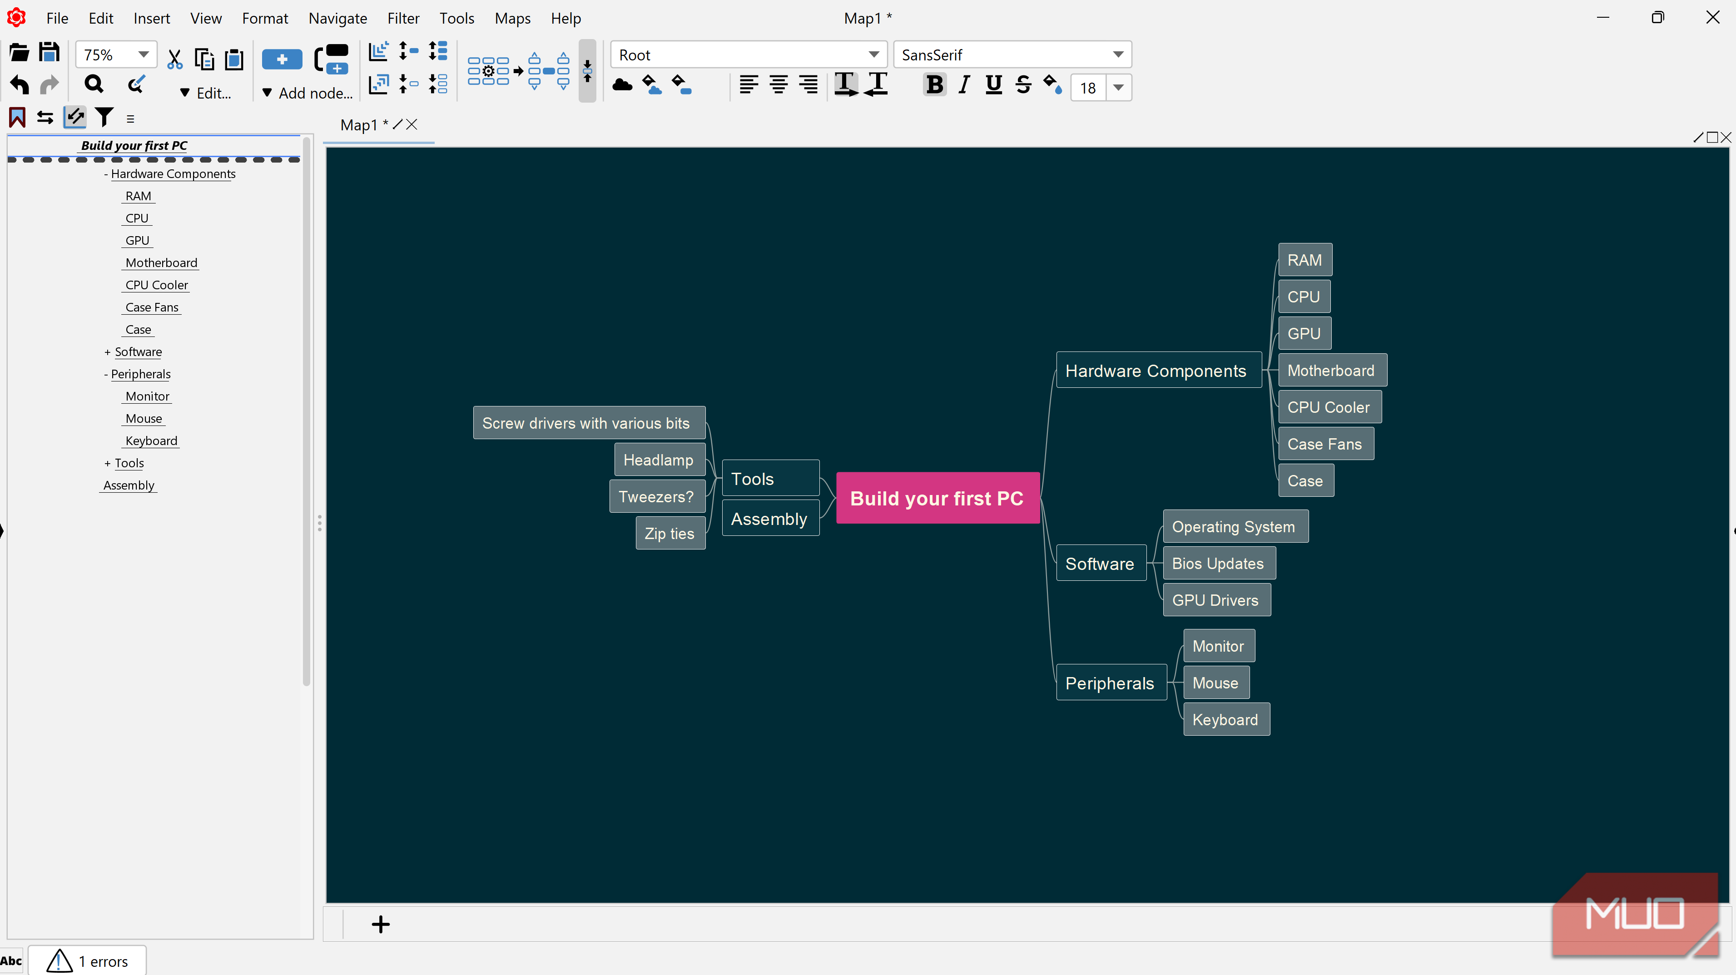Open Find with the magnifier icon
This screenshot has height=975, width=1736.
94,84
